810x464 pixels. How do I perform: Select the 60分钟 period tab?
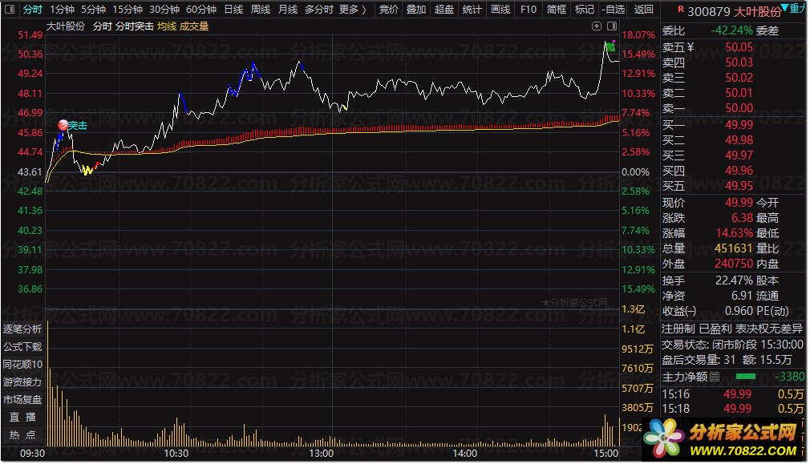tap(201, 10)
